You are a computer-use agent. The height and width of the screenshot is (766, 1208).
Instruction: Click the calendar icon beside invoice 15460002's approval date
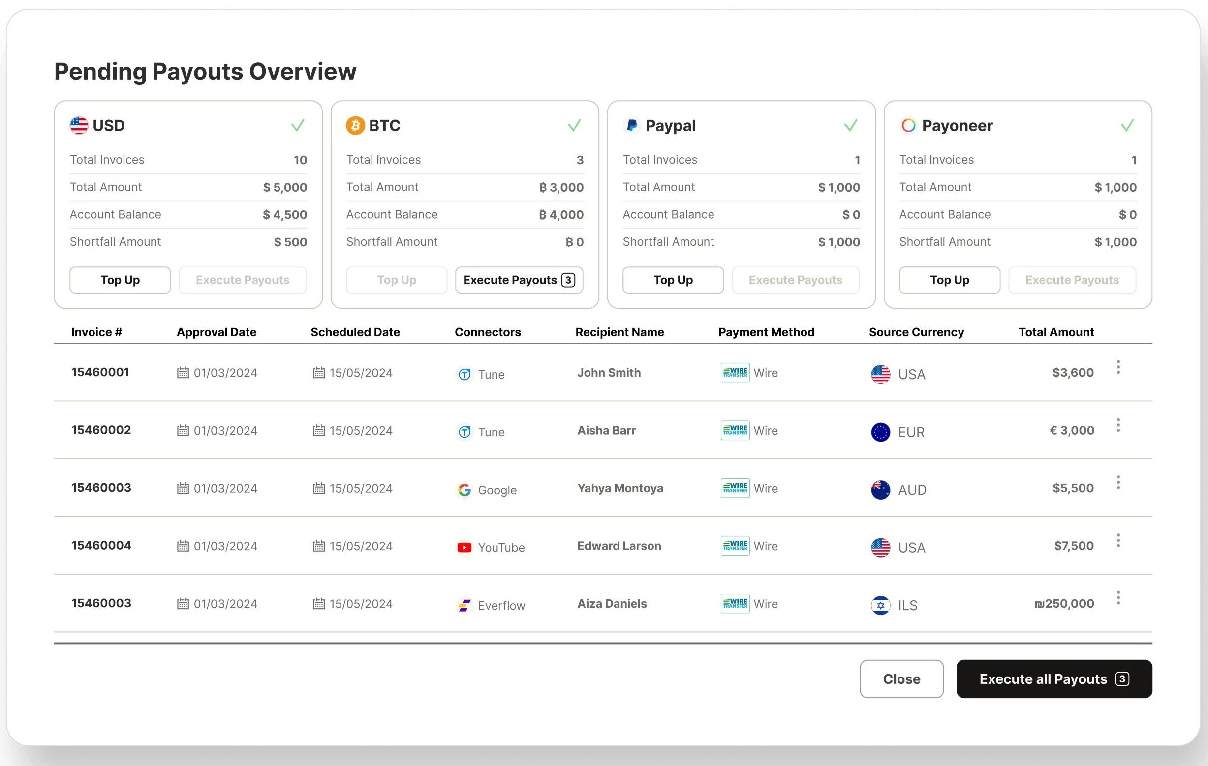183,431
